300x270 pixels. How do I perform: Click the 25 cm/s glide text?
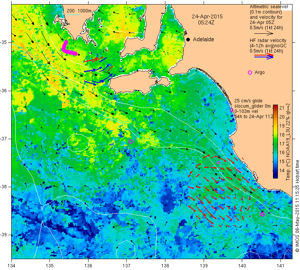coord(248,101)
